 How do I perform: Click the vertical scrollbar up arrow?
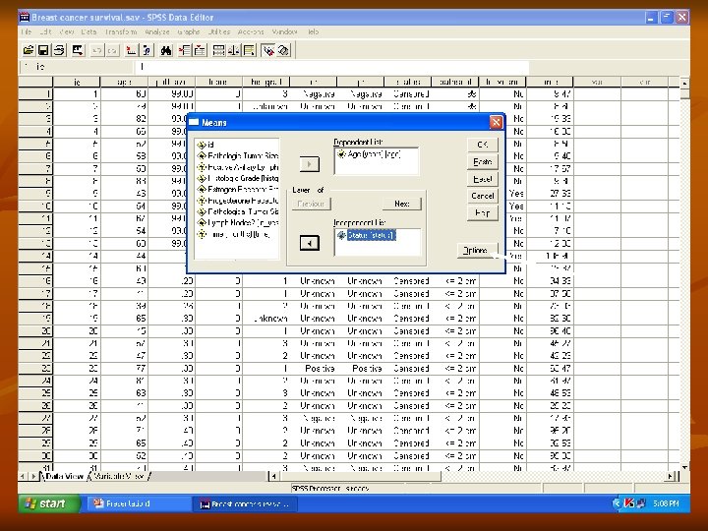684,83
